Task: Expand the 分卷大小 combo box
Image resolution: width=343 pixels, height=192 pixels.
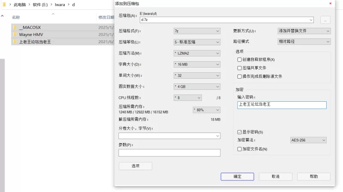Action: tap(169, 136)
